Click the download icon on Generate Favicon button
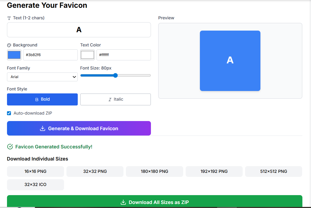The width and height of the screenshot is (311, 208). click(x=43, y=128)
